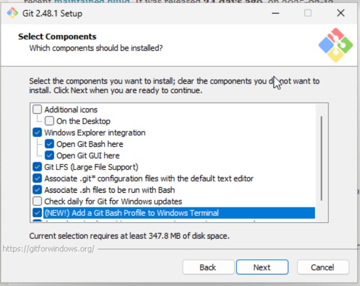The height and width of the screenshot is (286, 360).
Task: Close the Git 2.48.1 Setup window
Action: [341, 13]
